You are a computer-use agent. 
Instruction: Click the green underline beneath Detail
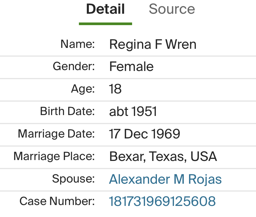[105, 24]
